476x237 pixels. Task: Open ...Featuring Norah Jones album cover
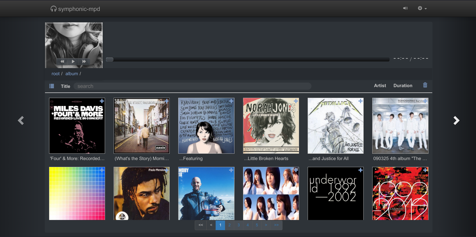tap(206, 126)
